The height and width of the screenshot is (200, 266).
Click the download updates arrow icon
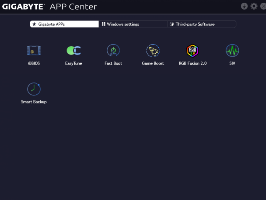[x=244, y=6]
